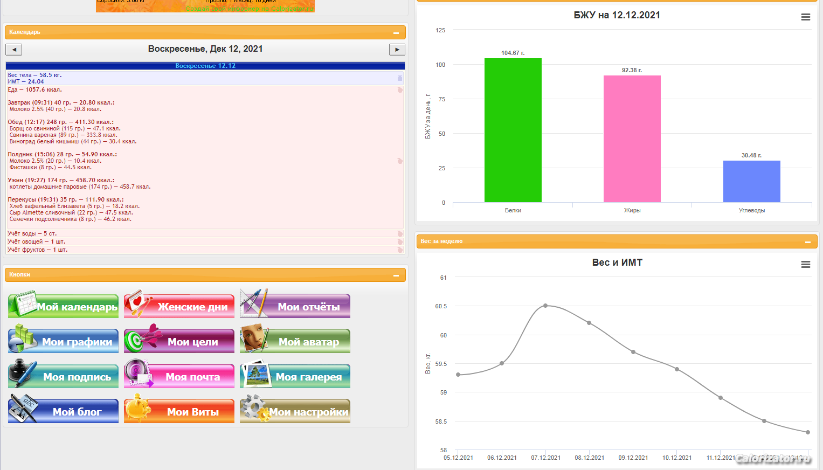The image size is (823, 470).
Task: Click the 92.38 г. label above Жиры
Action: coord(632,70)
